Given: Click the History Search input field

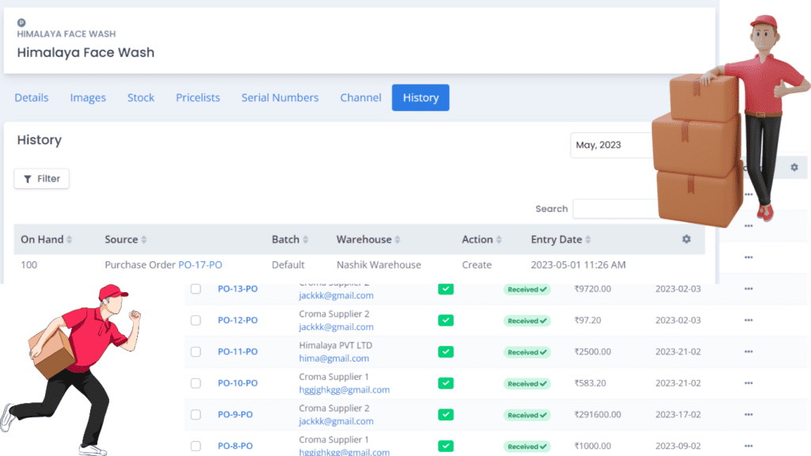Looking at the screenshot, I should (x=616, y=209).
